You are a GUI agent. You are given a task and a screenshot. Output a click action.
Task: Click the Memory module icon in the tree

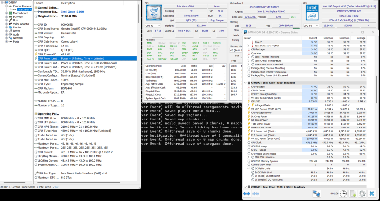click(x=10, y=17)
